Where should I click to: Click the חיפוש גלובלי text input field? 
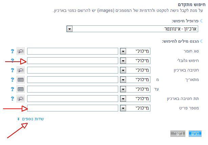72,61
